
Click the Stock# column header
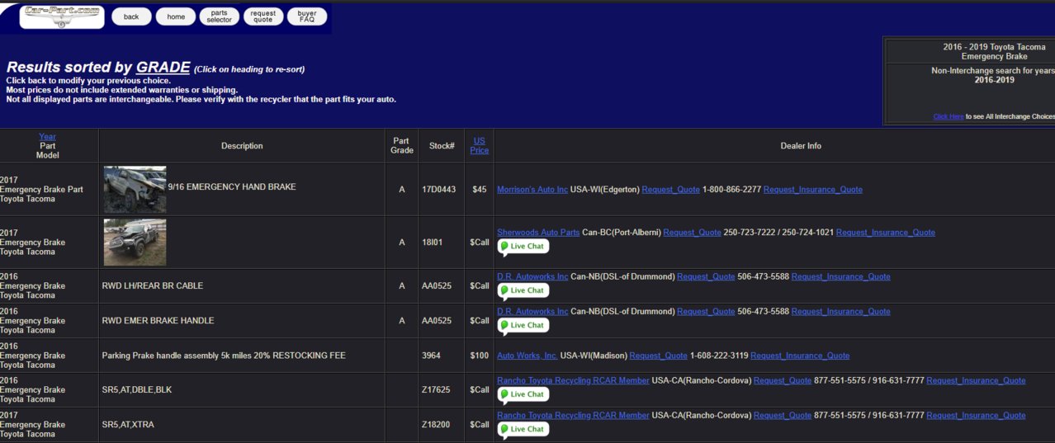(x=442, y=146)
